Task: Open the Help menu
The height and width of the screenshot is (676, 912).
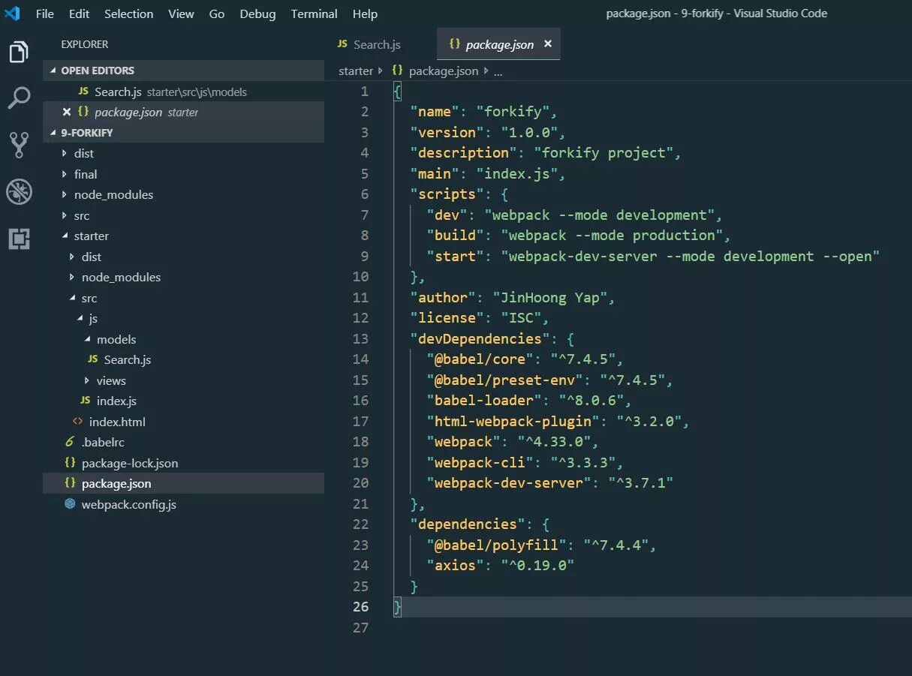Action: pyautogui.click(x=365, y=14)
